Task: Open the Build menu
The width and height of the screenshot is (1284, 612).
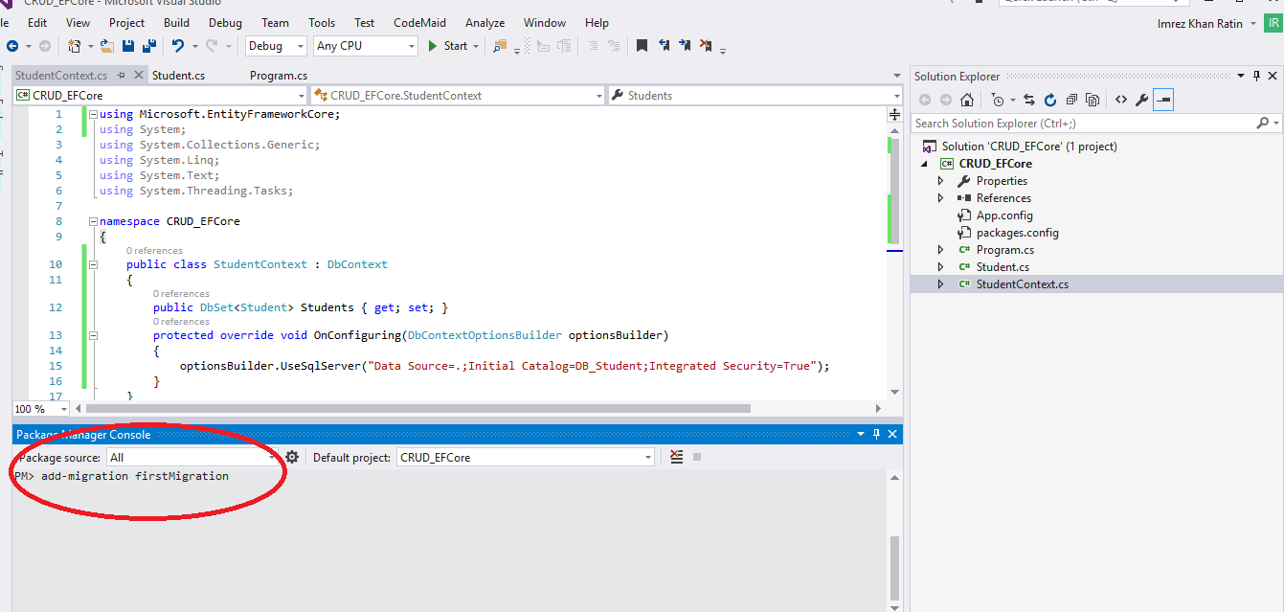Action: pos(176,22)
